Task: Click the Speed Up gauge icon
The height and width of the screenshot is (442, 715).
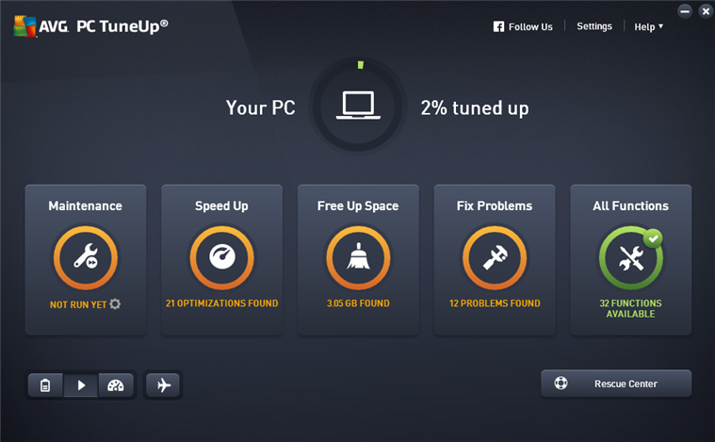Action: point(222,257)
